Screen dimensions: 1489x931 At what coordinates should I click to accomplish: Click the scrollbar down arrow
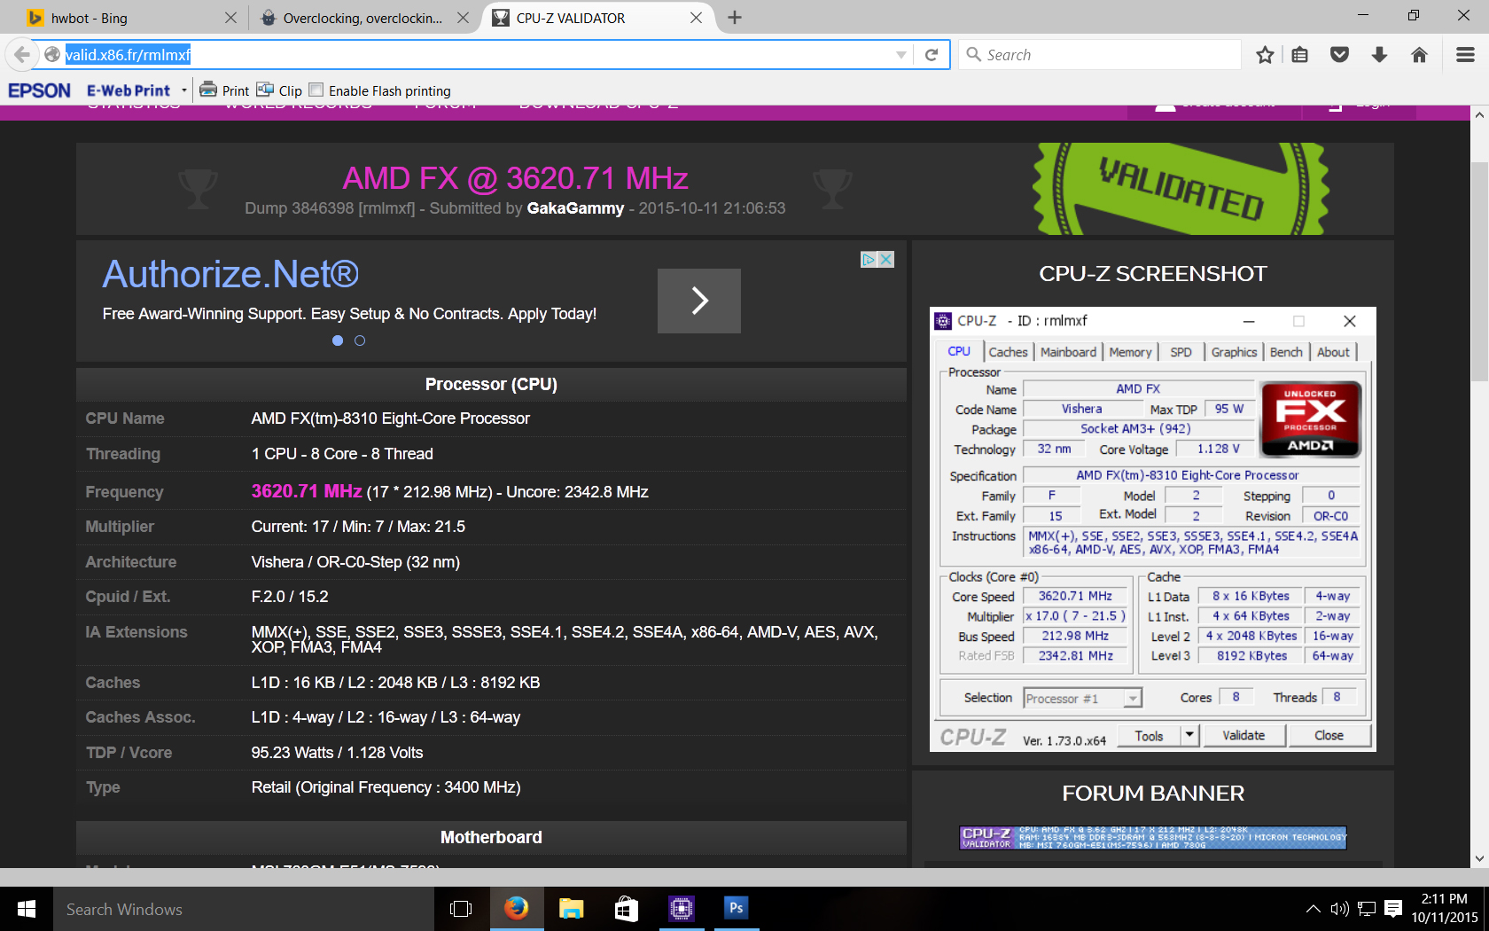[x=1479, y=858]
